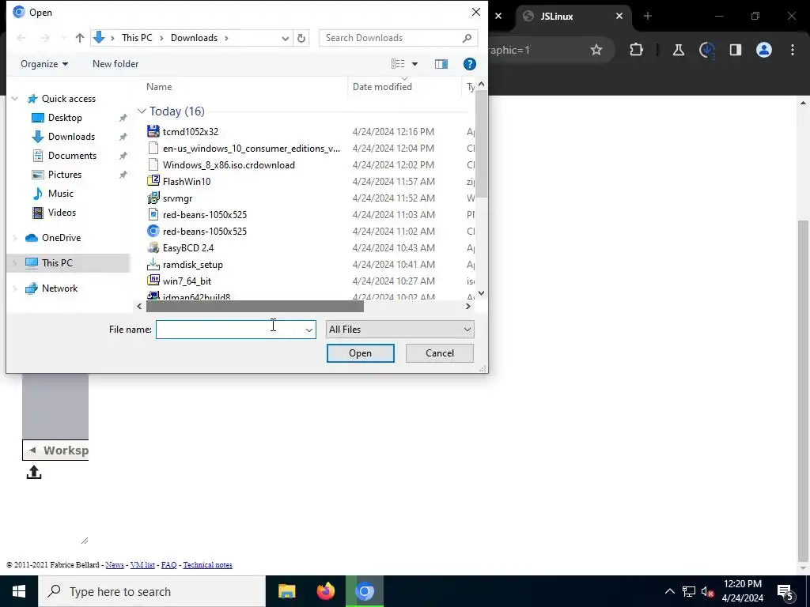Change view layout icon

[398, 64]
